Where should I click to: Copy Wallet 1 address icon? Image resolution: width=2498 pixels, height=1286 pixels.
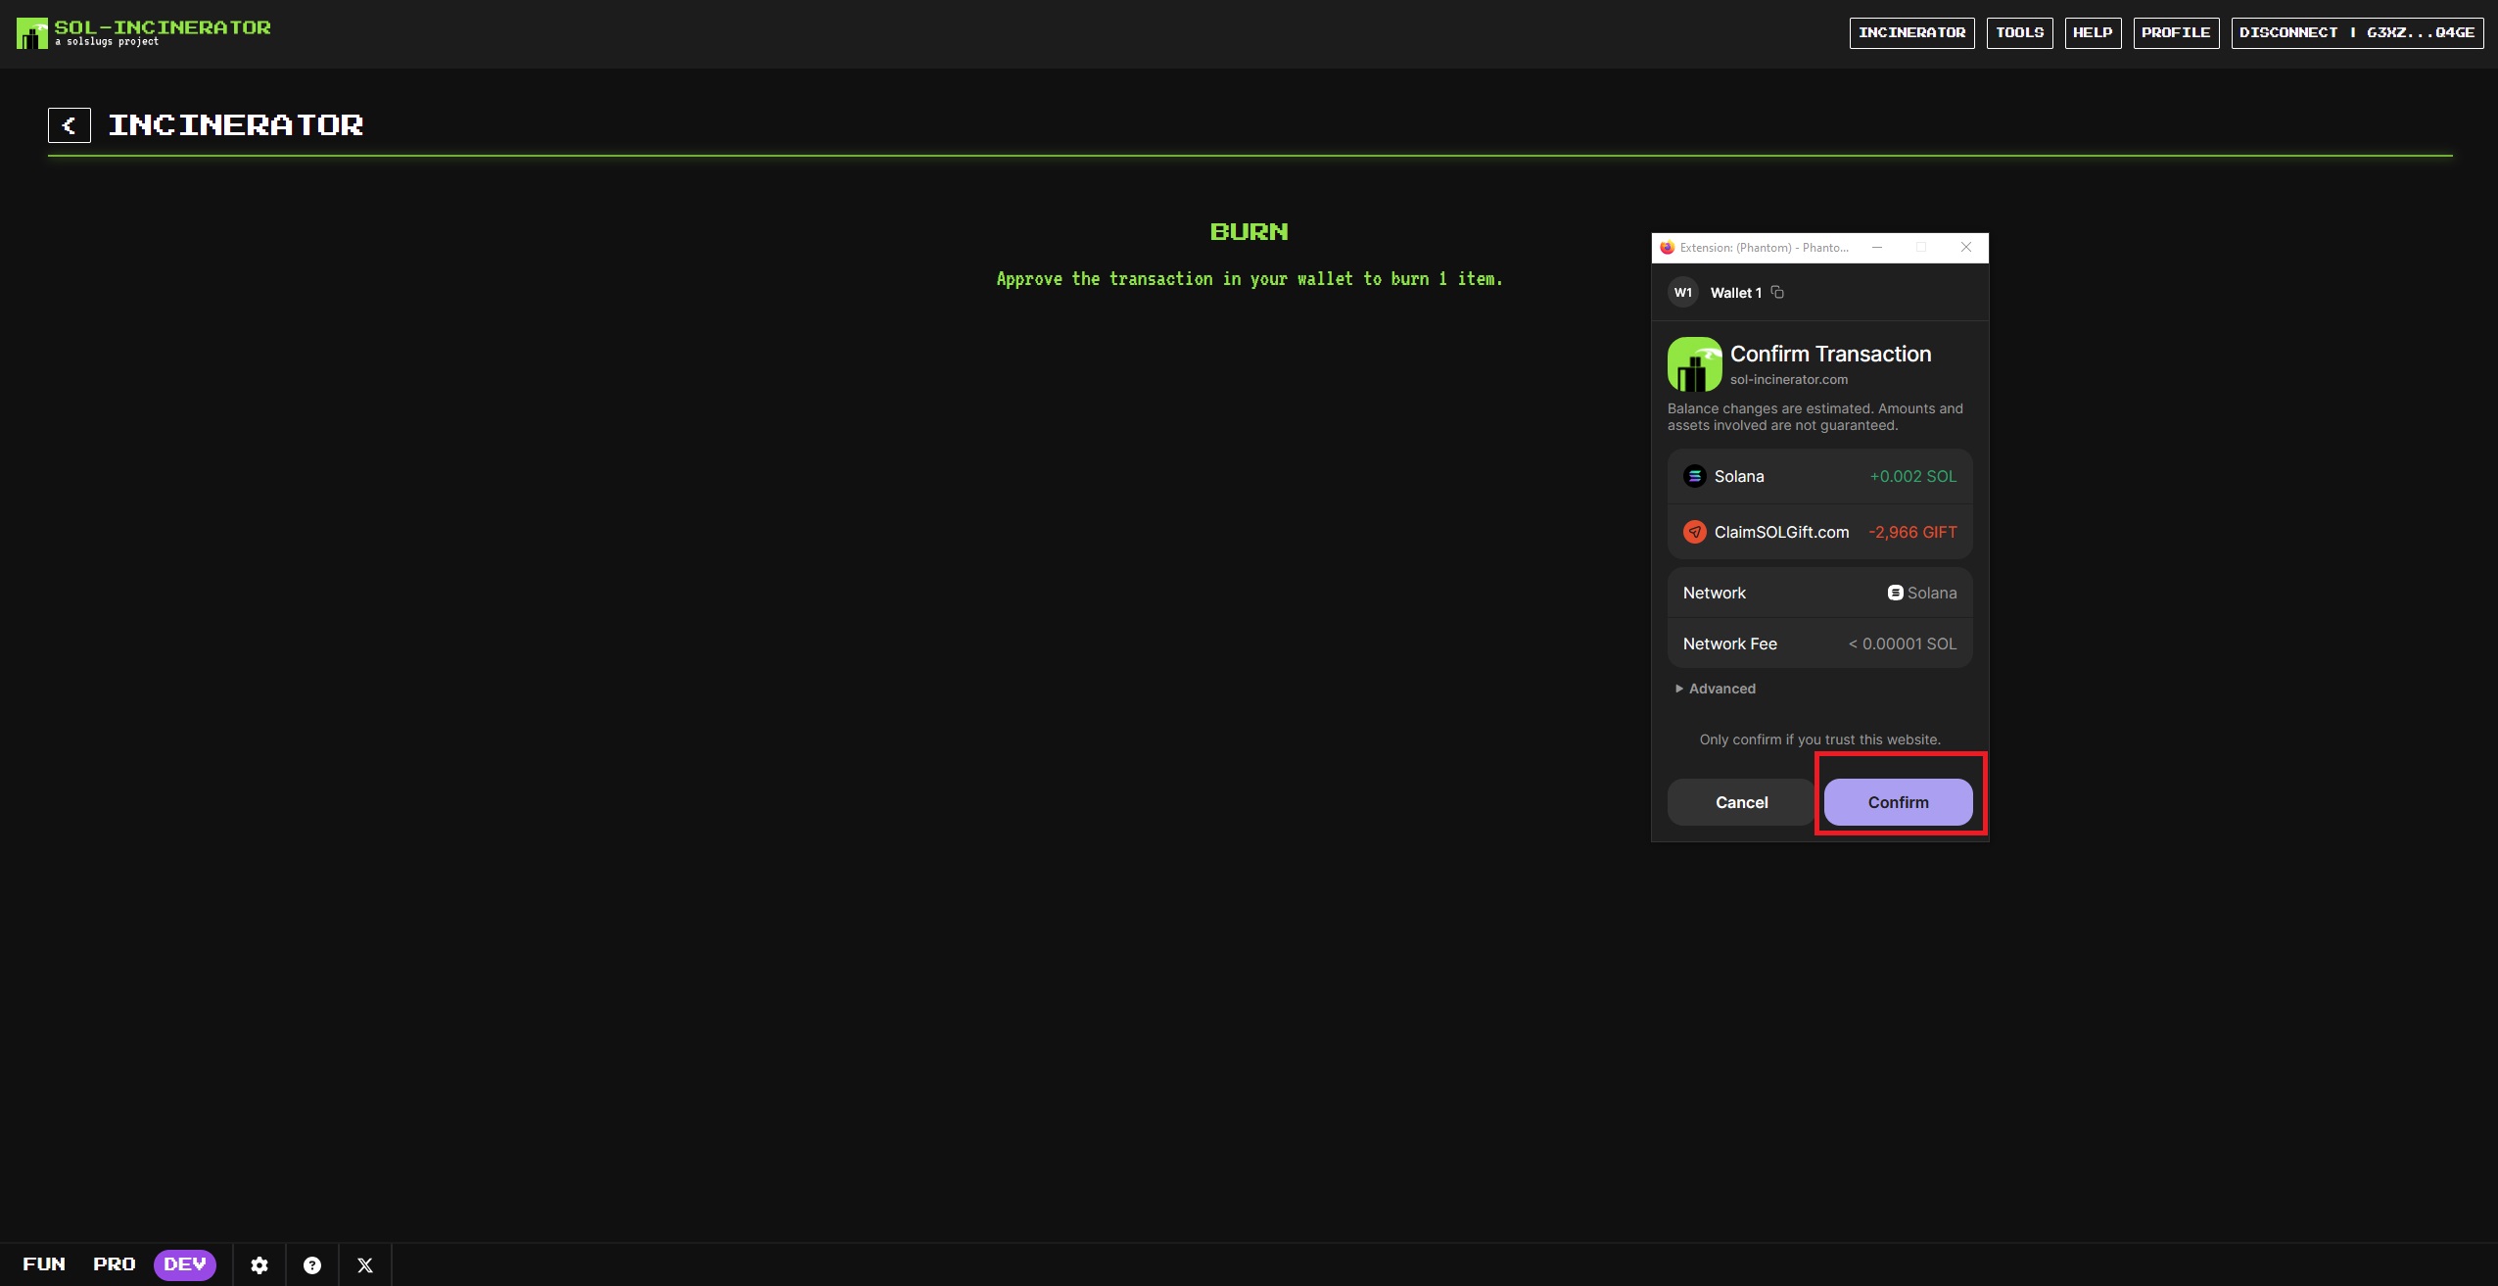(x=1777, y=292)
